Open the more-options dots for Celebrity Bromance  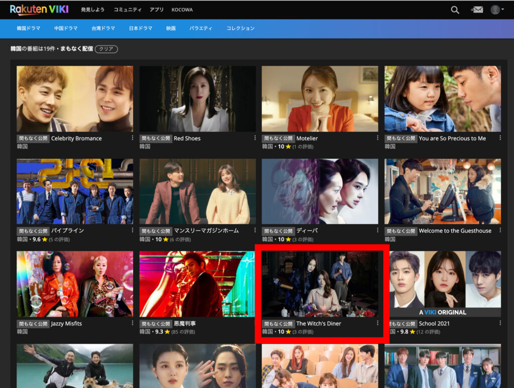133,138
